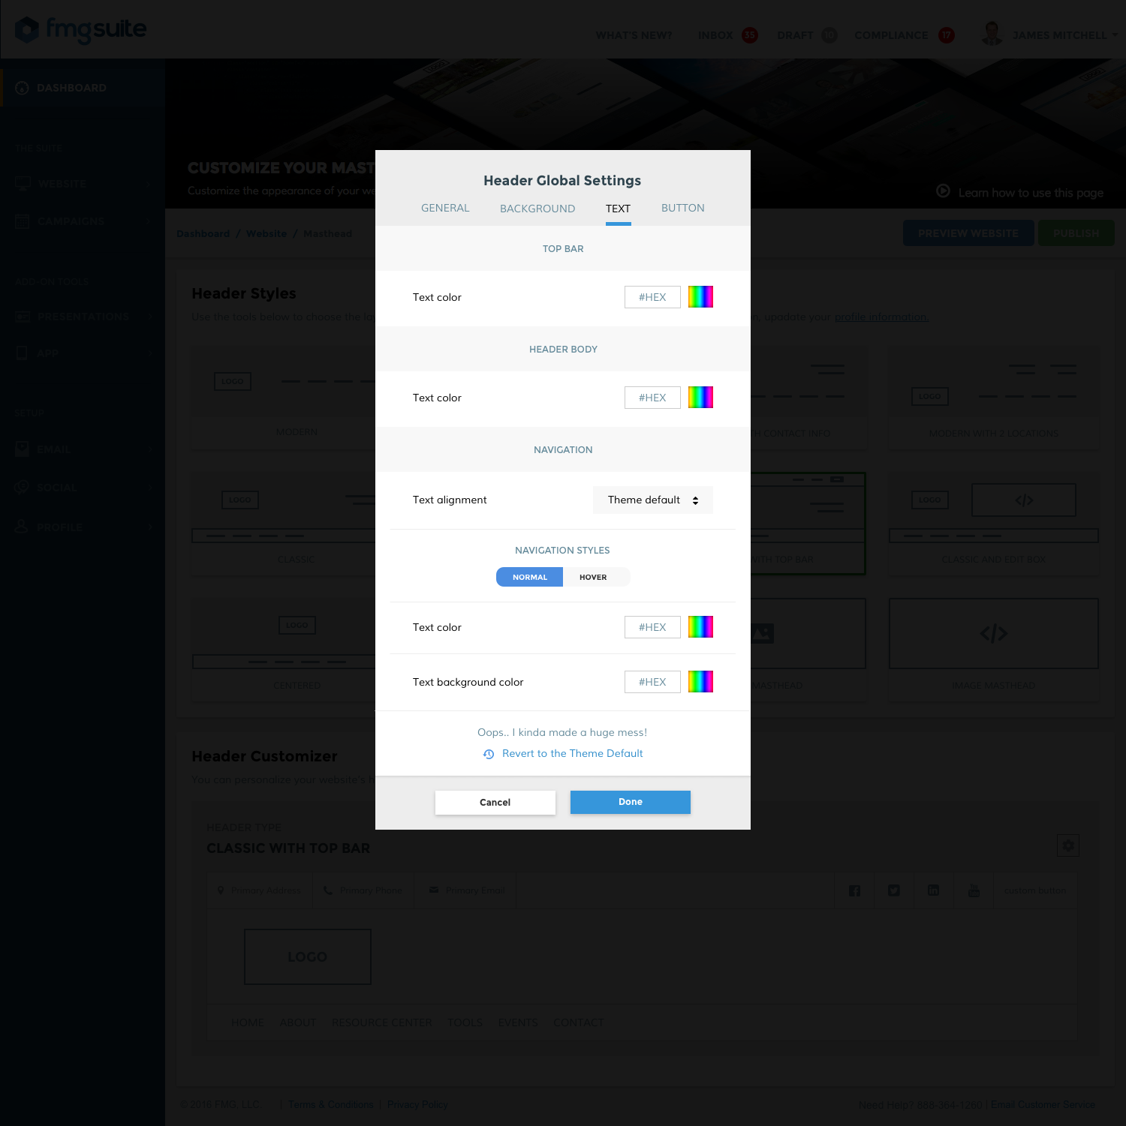Select the Normal navigation style
The width and height of the screenshot is (1126, 1126).
pyautogui.click(x=529, y=577)
